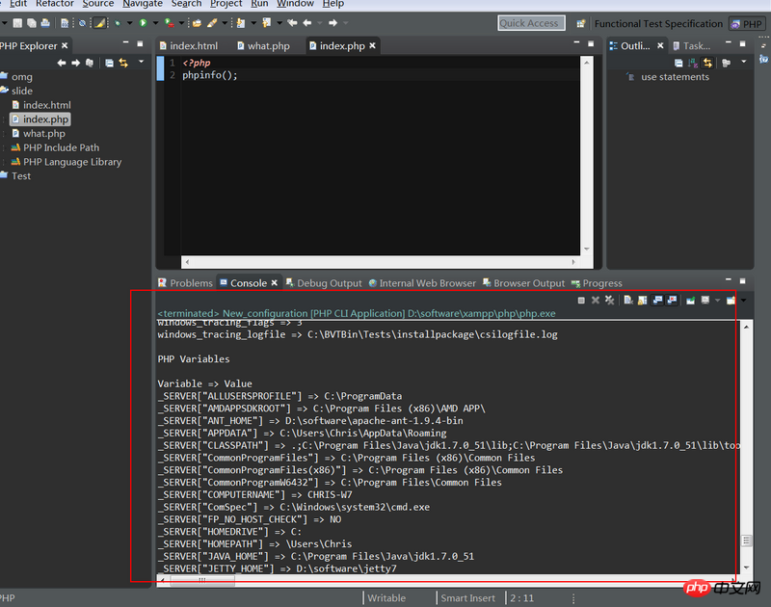Click the PHP Explorer forward arrow

tap(76, 63)
